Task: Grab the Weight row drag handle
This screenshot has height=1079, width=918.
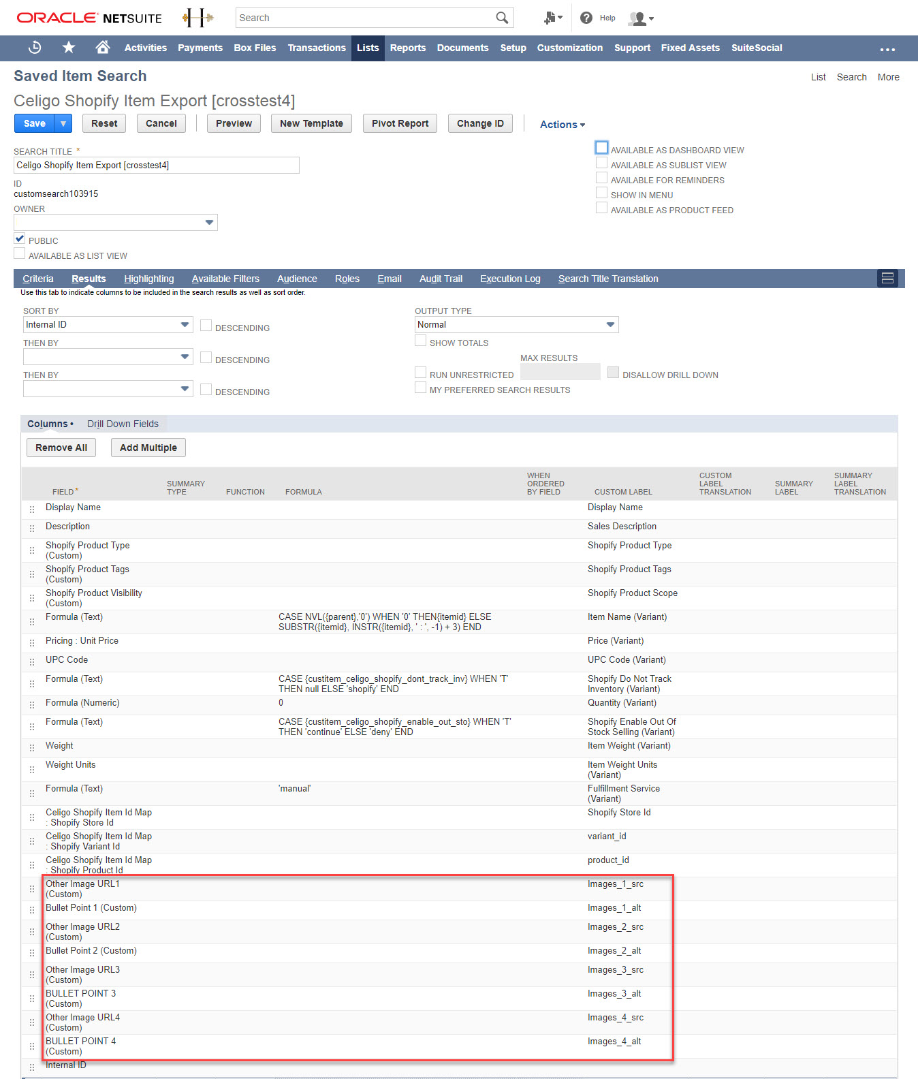Action: [x=32, y=748]
